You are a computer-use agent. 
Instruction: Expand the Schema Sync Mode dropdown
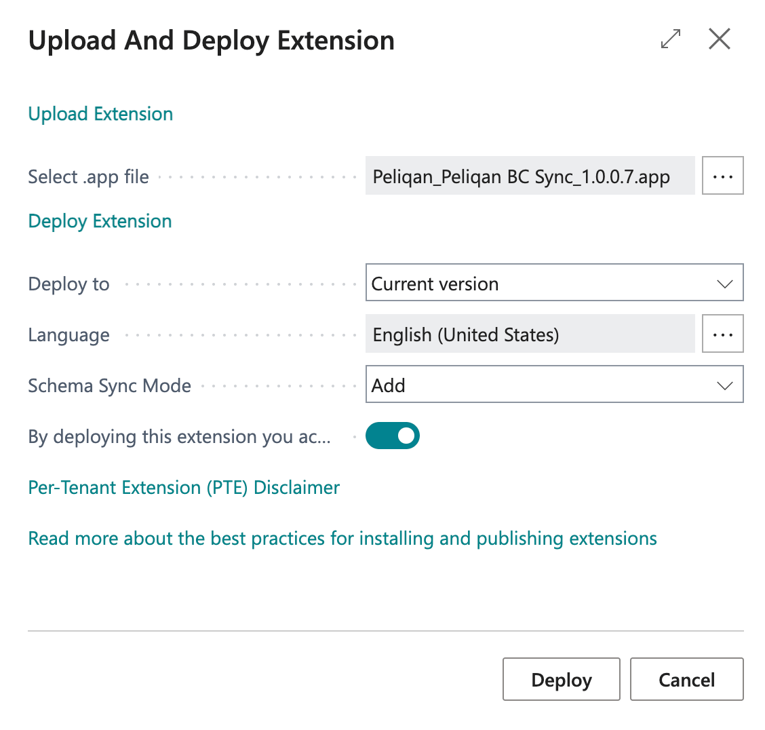pos(554,384)
